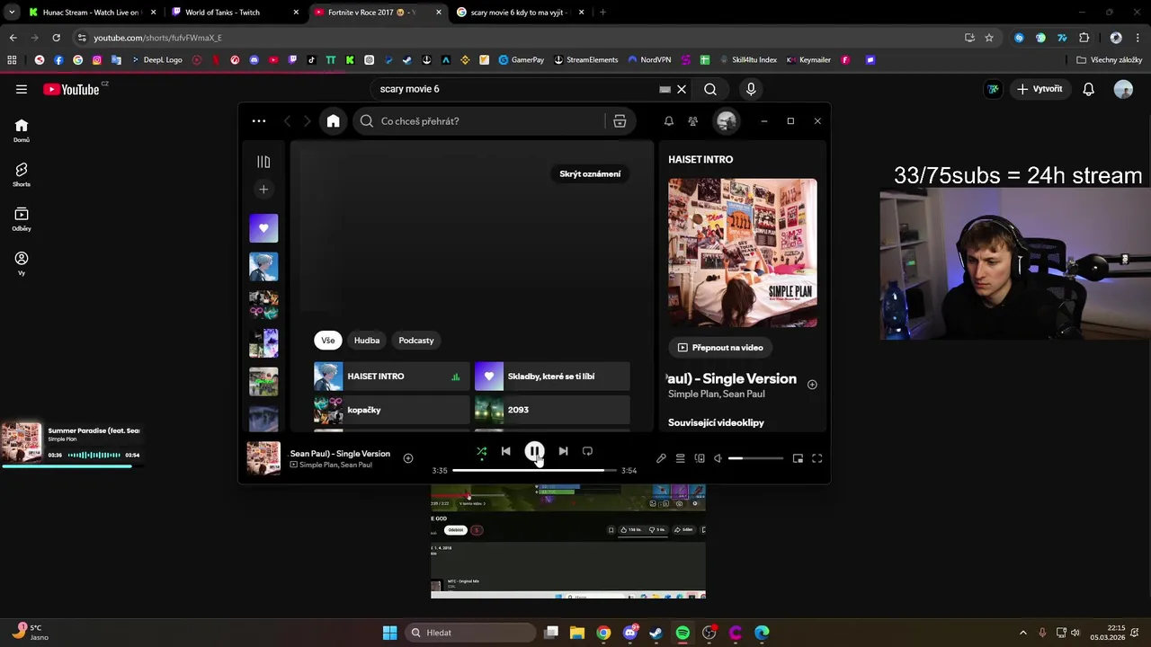The height and width of the screenshot is (647, 1151).
Task: Open Spotify notifications bell
Action: (668, 121)
